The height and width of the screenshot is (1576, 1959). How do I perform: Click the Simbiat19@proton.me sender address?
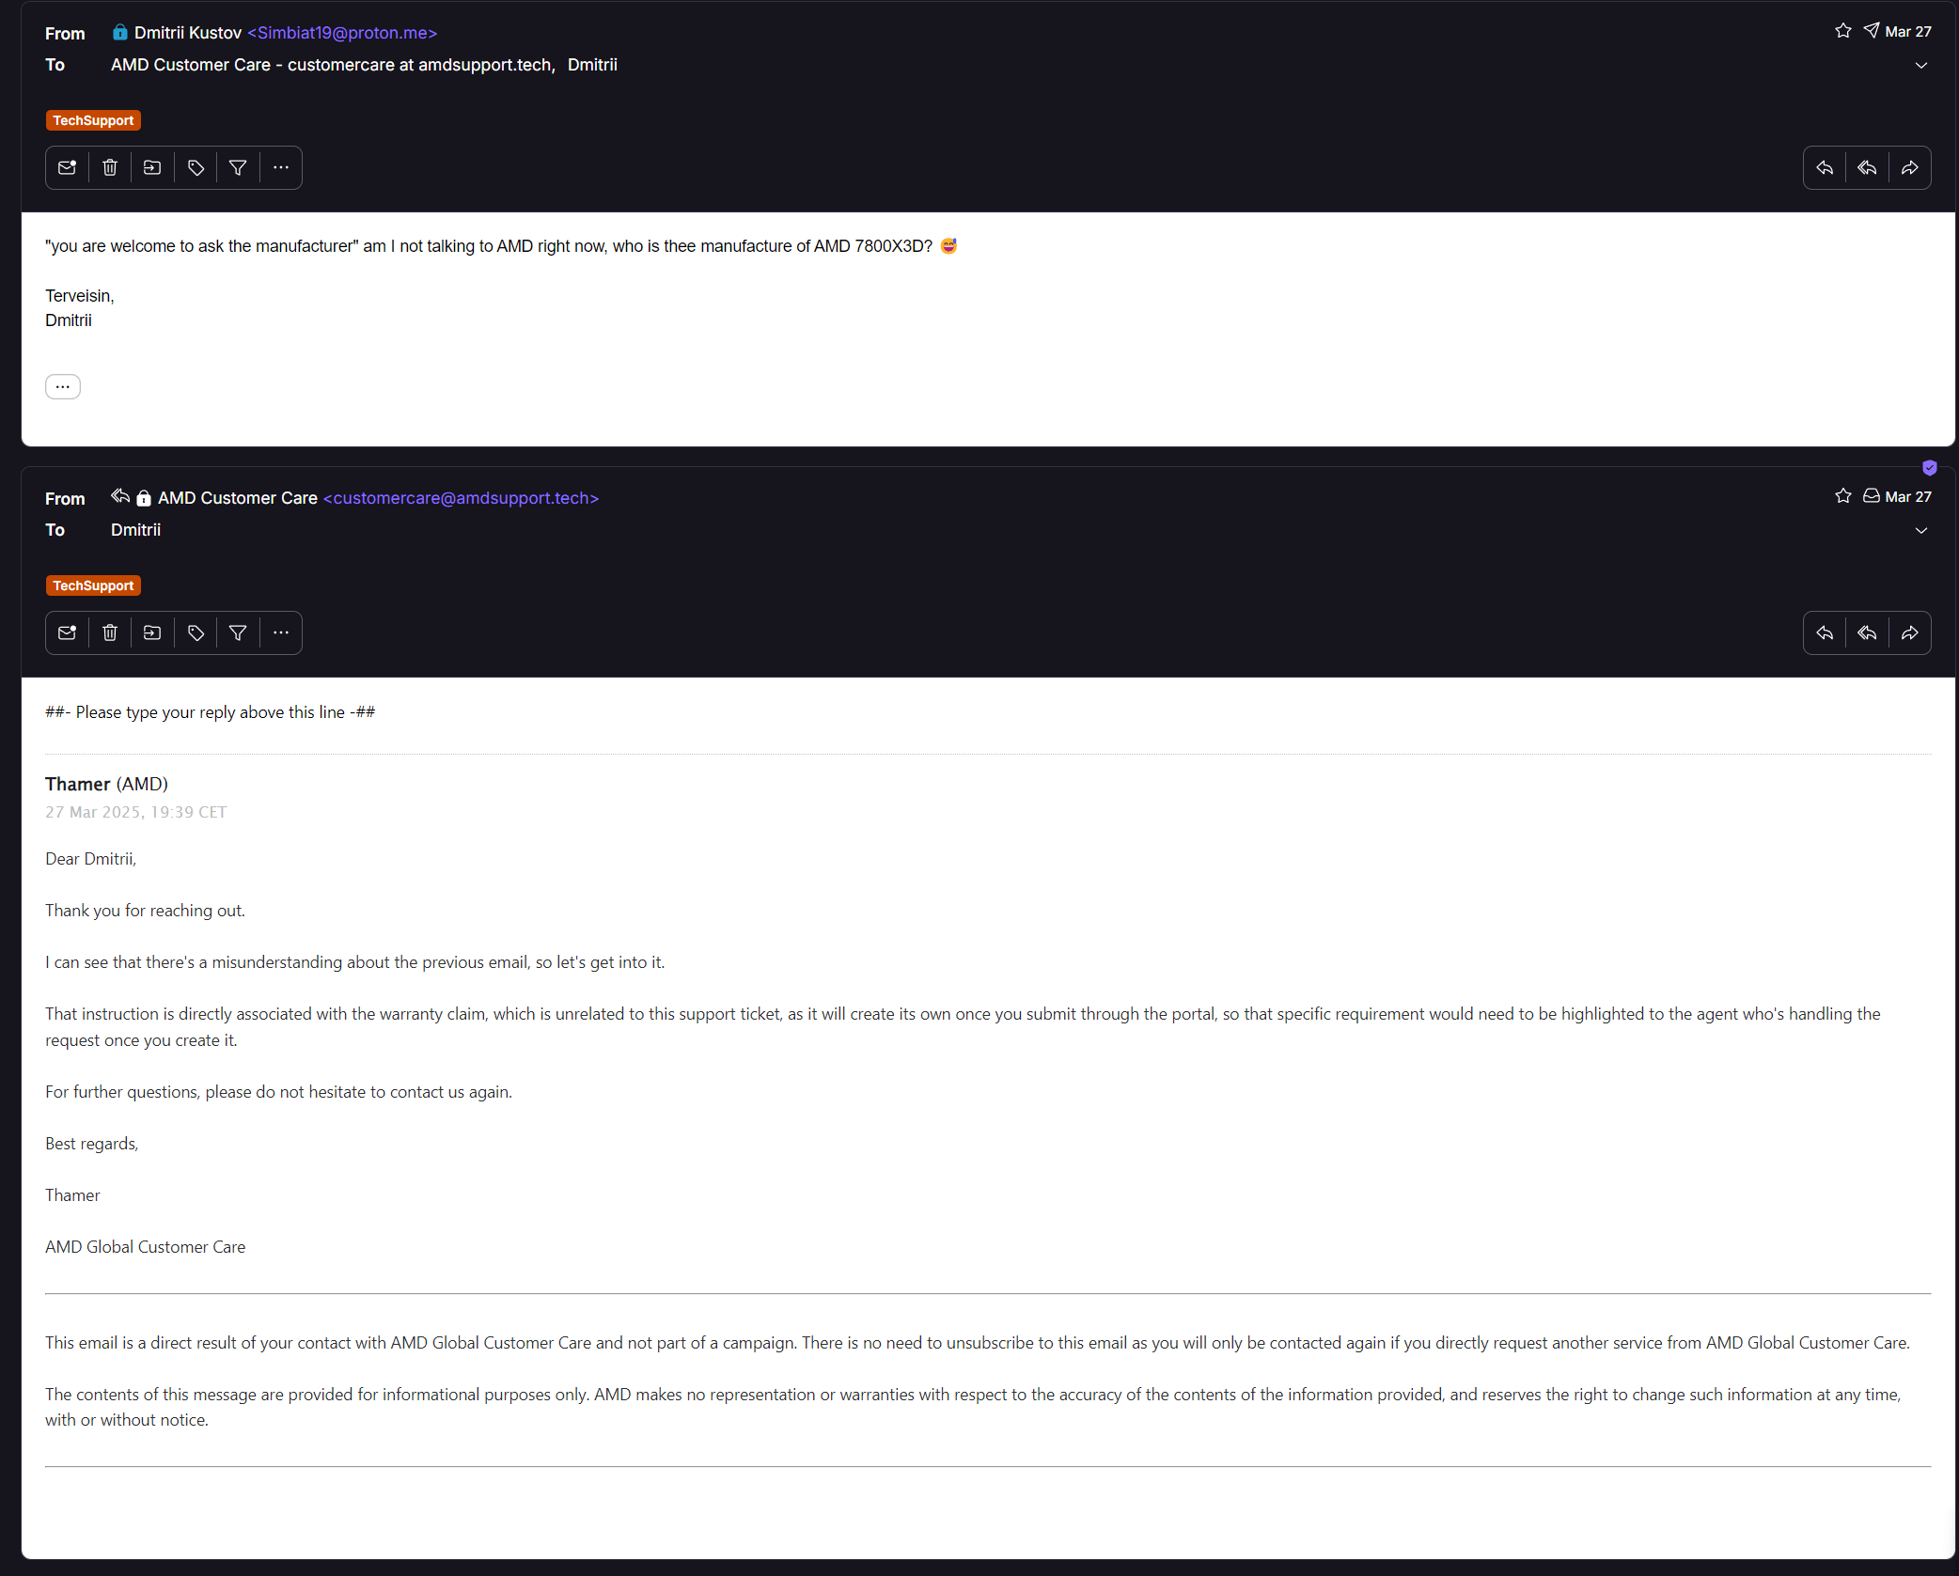pos(342,33)
